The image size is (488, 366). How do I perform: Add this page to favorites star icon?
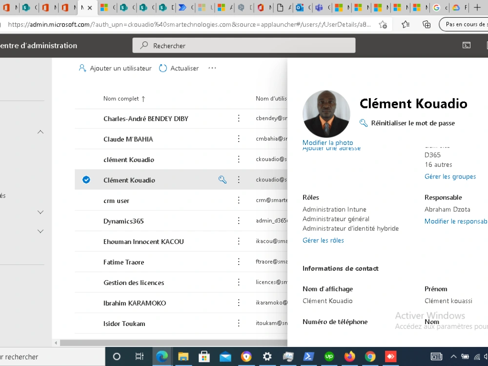[x=383, y=24]
